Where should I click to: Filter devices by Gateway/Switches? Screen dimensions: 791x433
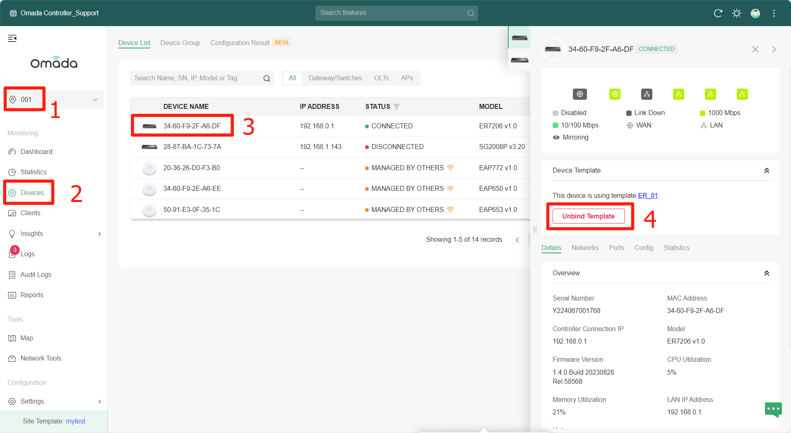coord(335,78)
